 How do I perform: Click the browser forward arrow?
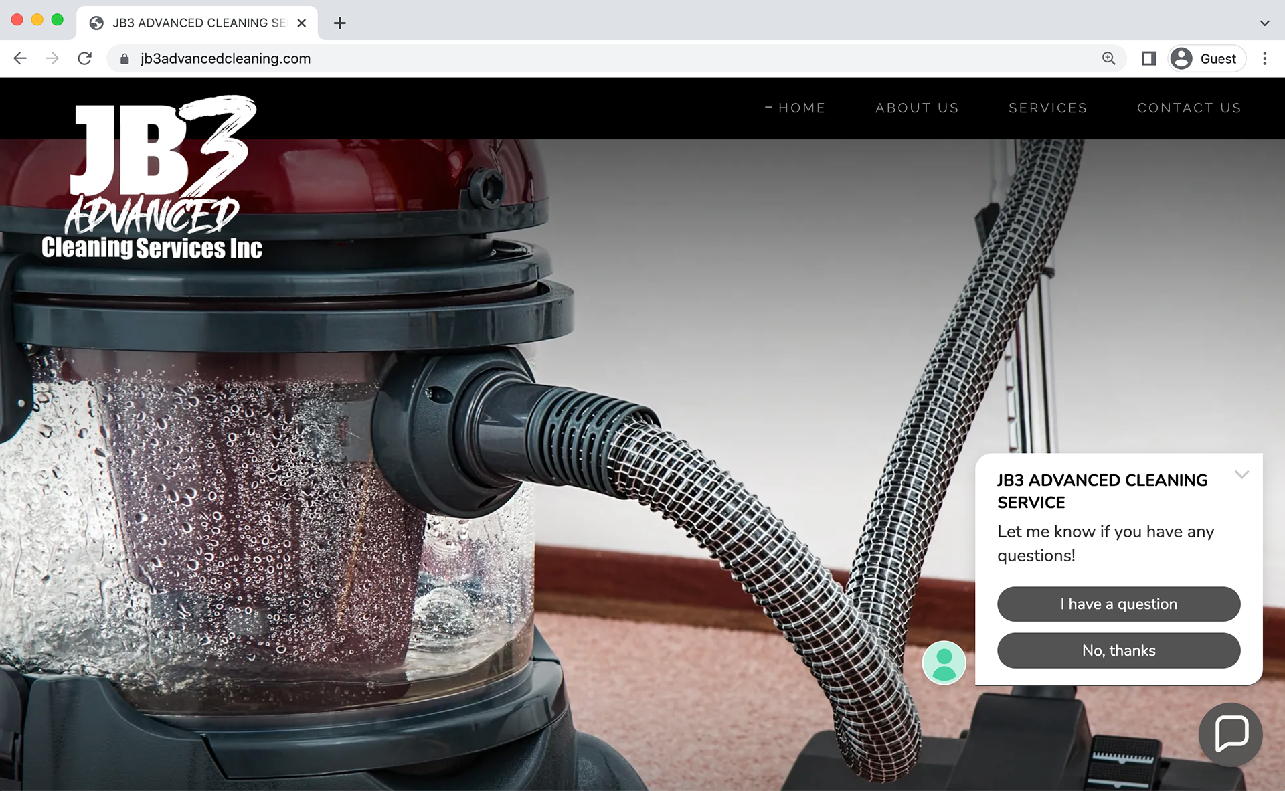[52, 58]
